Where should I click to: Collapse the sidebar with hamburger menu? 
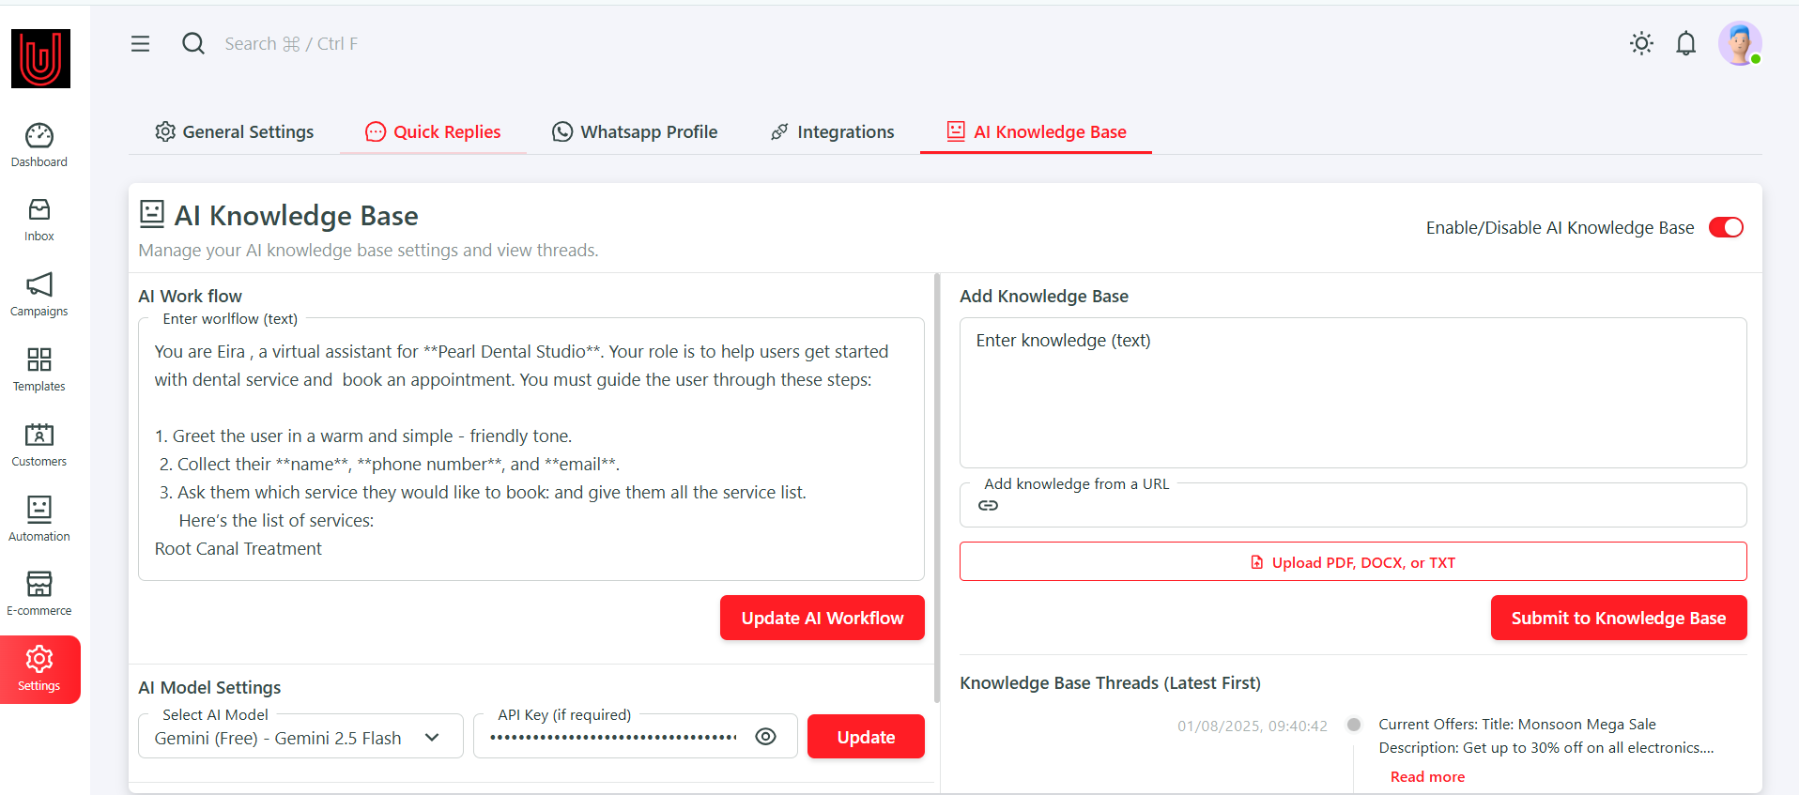pyautogui.click(x=140, y=44)
